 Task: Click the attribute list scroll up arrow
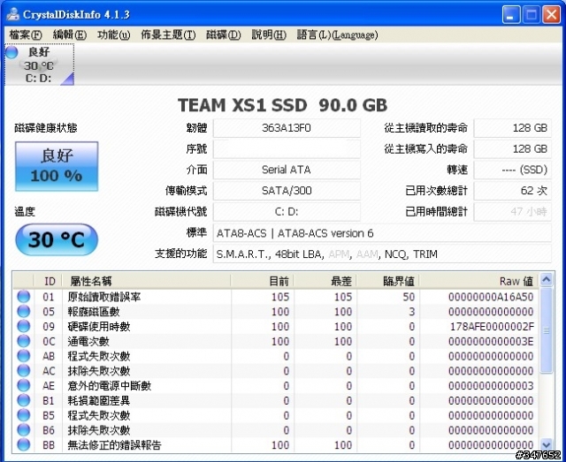pos(547,279)
